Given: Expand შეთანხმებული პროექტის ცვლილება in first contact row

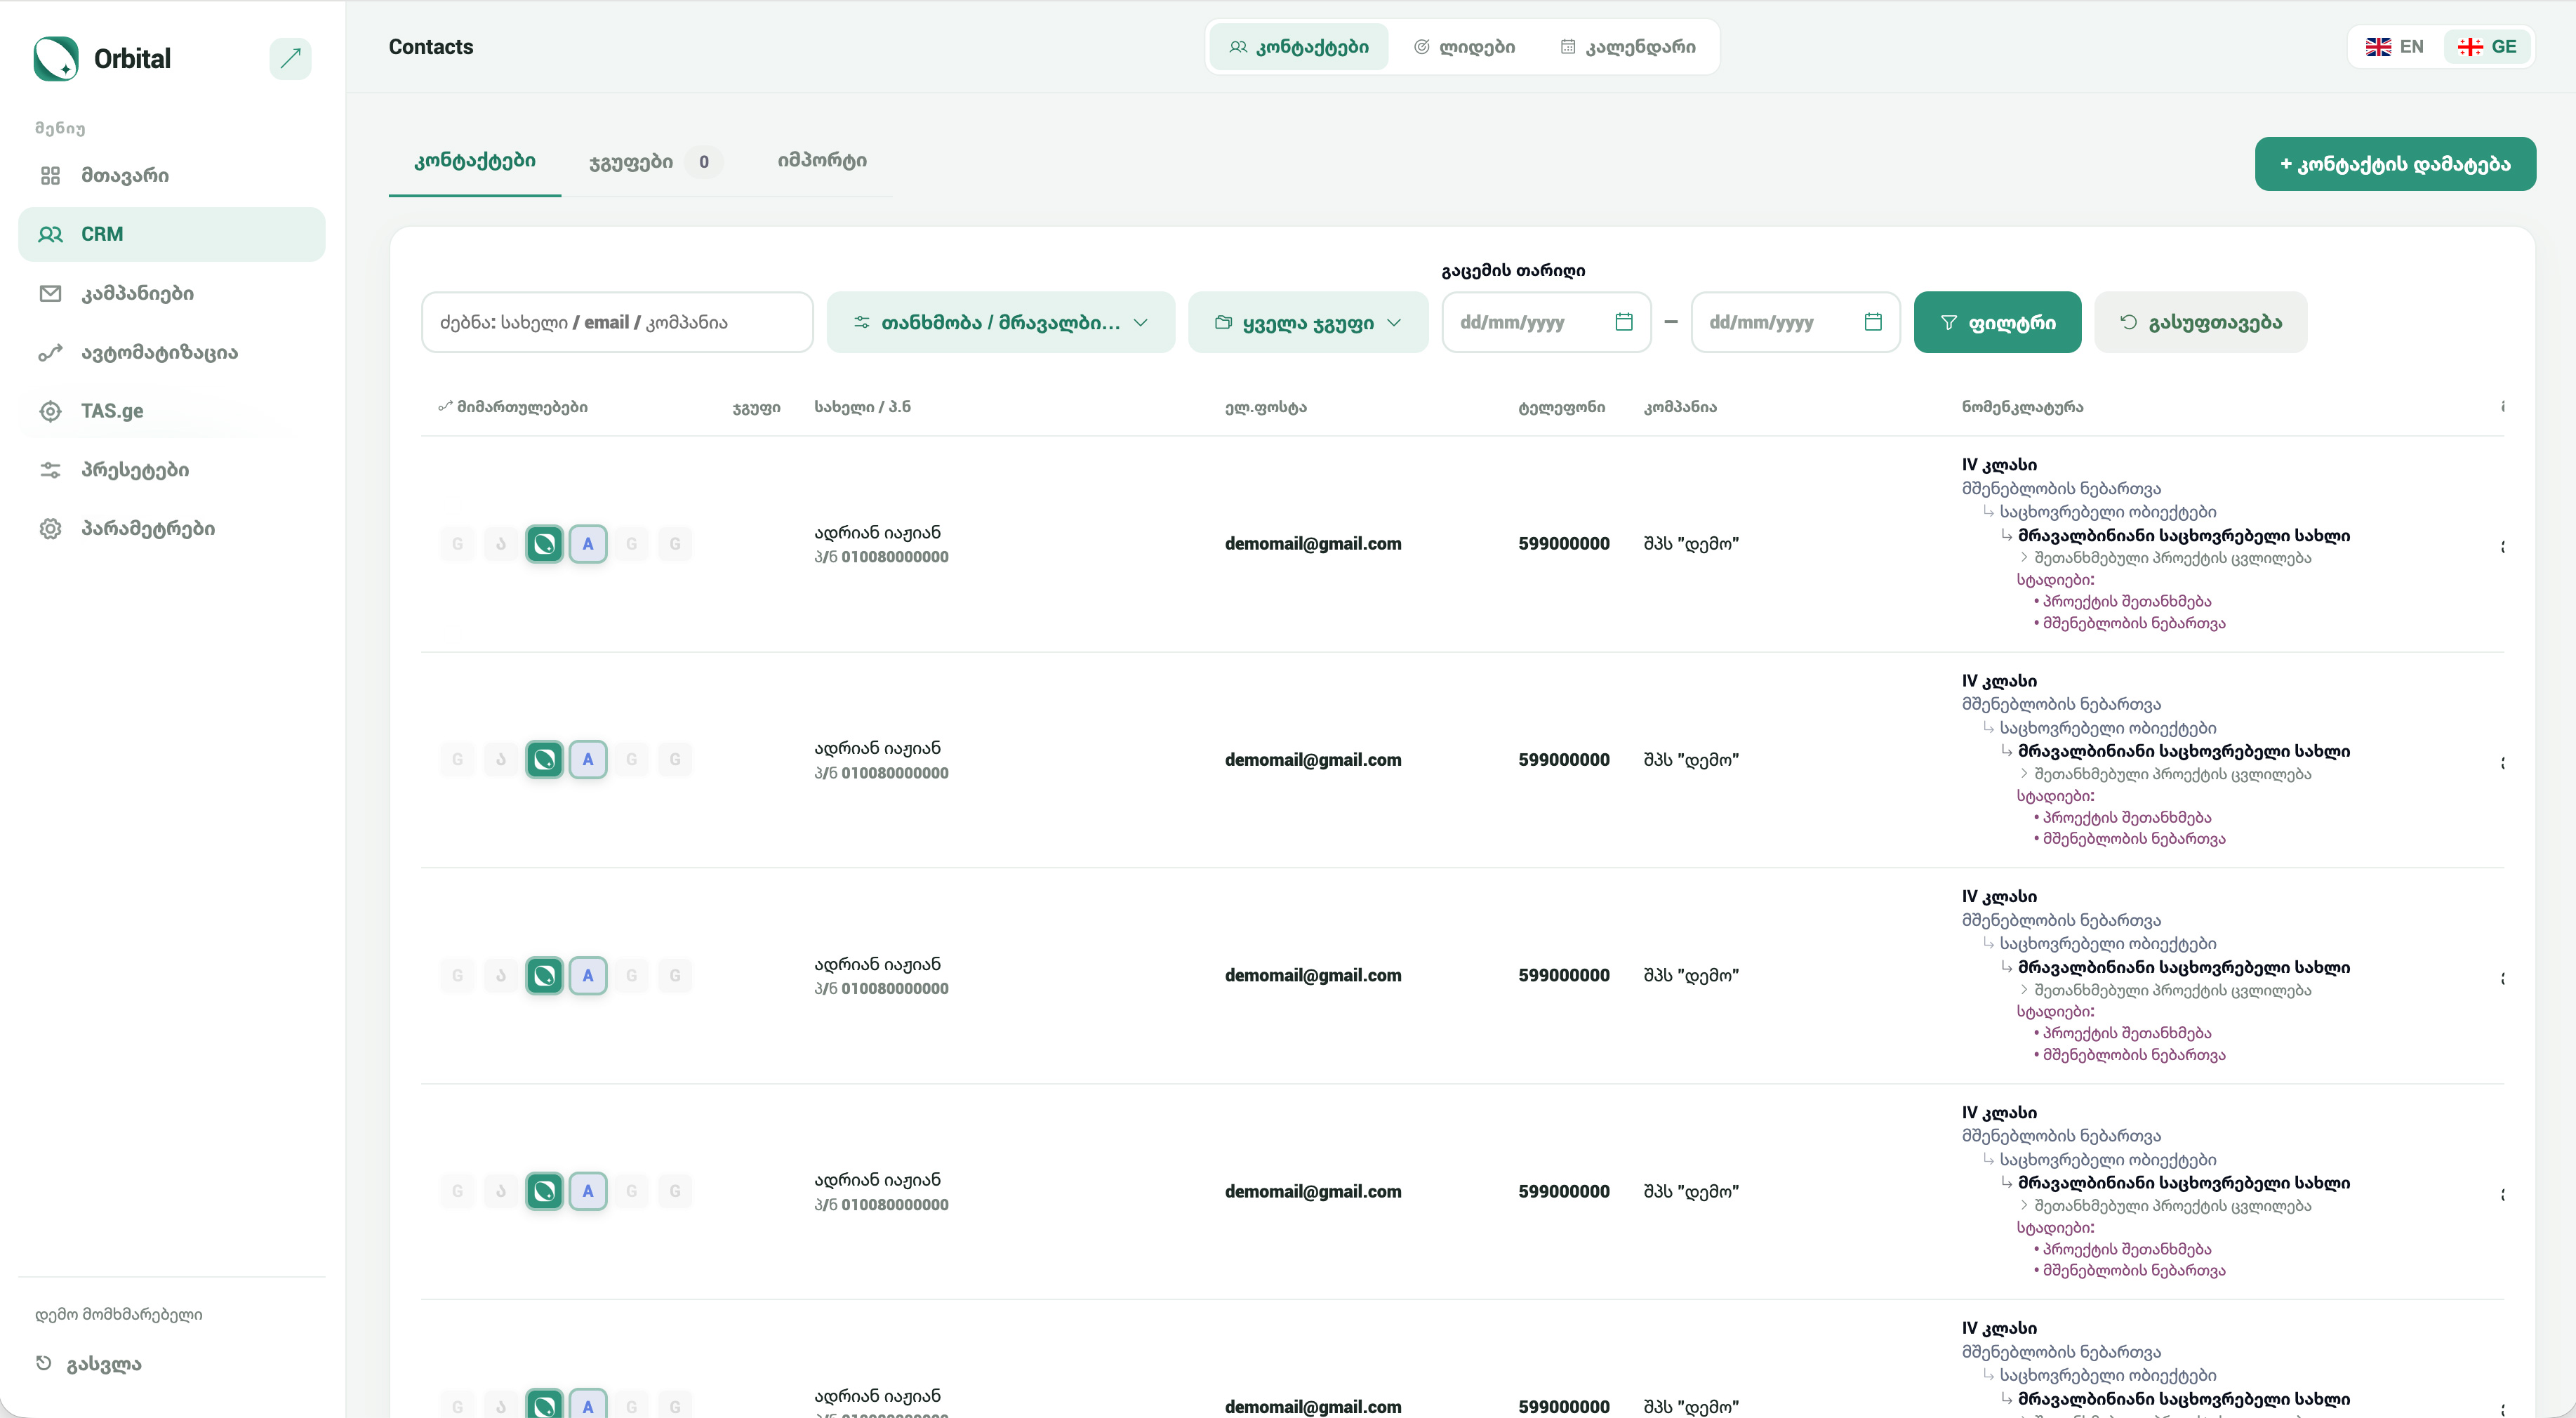Looking at the screenshot, I should (2165, 558).
